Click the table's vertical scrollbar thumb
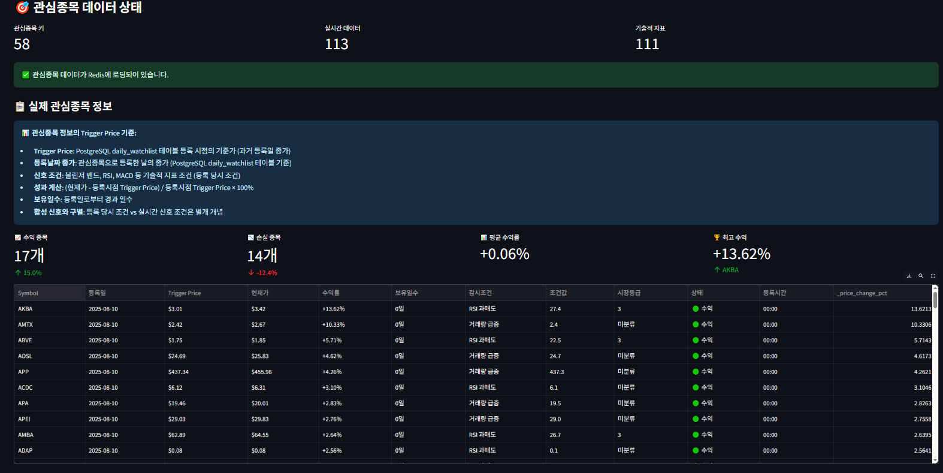The width and height of the screenshot is (943, 473). click(935, 300)
